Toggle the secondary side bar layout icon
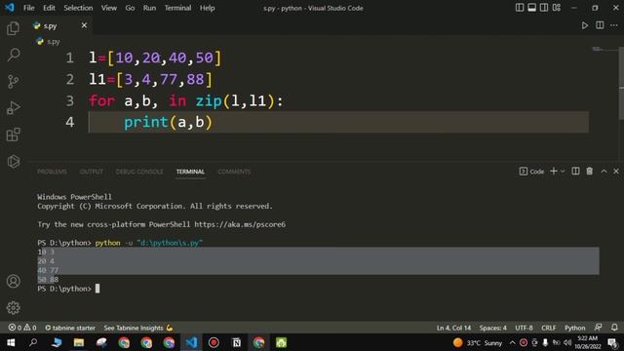 pos(544,8)
